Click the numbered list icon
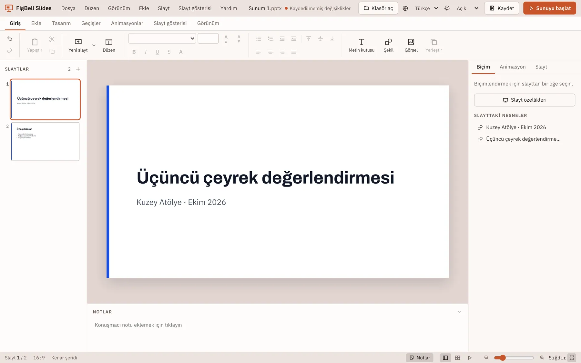581x363 pixels. pyautogui.click(x=270, y=39)
